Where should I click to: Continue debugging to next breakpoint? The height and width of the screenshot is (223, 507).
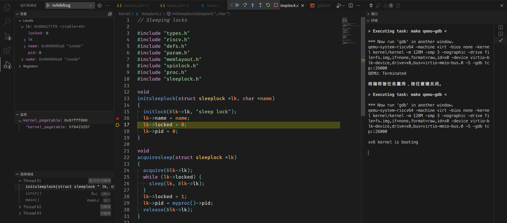[x=238, y=5]
